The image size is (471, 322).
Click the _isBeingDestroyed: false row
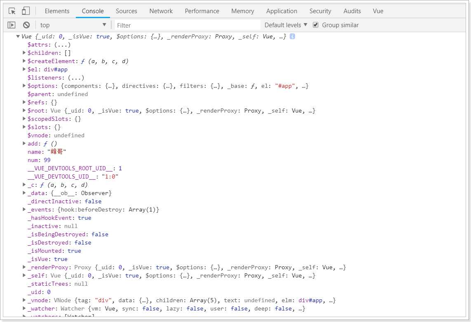68,234
